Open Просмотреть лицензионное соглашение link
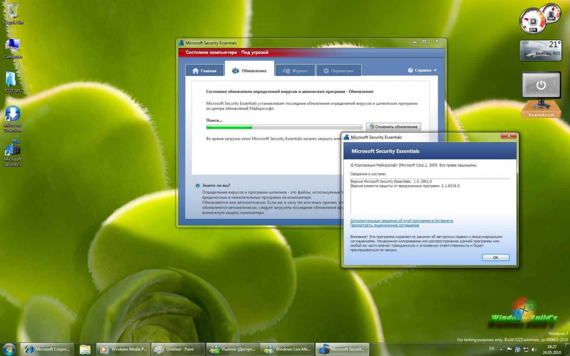Viewport: 570px width, 356px height. click(x=384, y=225)
